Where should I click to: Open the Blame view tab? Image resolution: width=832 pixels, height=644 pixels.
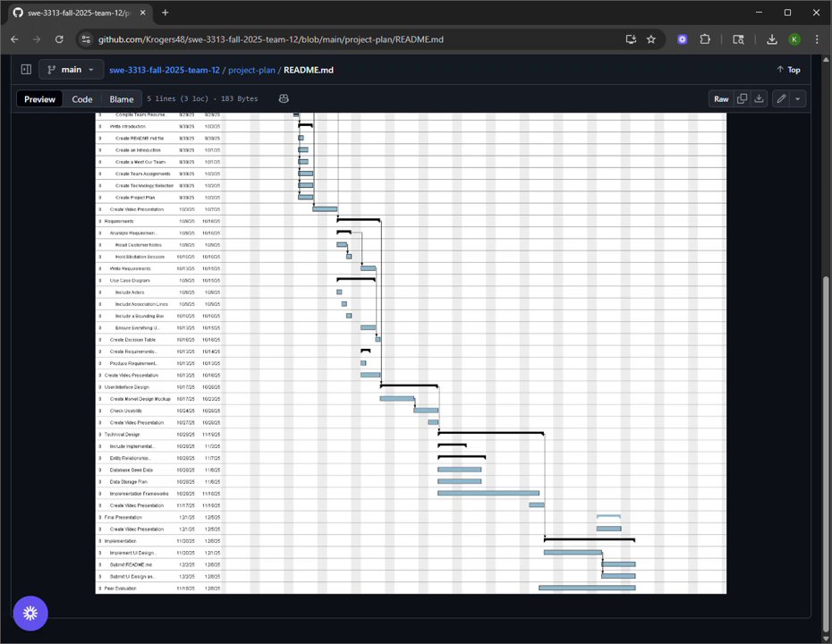122,99
